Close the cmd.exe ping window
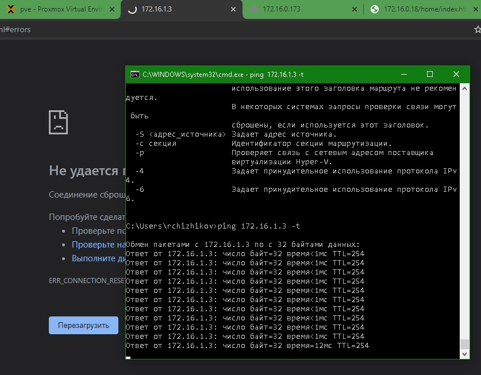The width and height of the screenshot is (481, 375). click(x=456, y=74)
